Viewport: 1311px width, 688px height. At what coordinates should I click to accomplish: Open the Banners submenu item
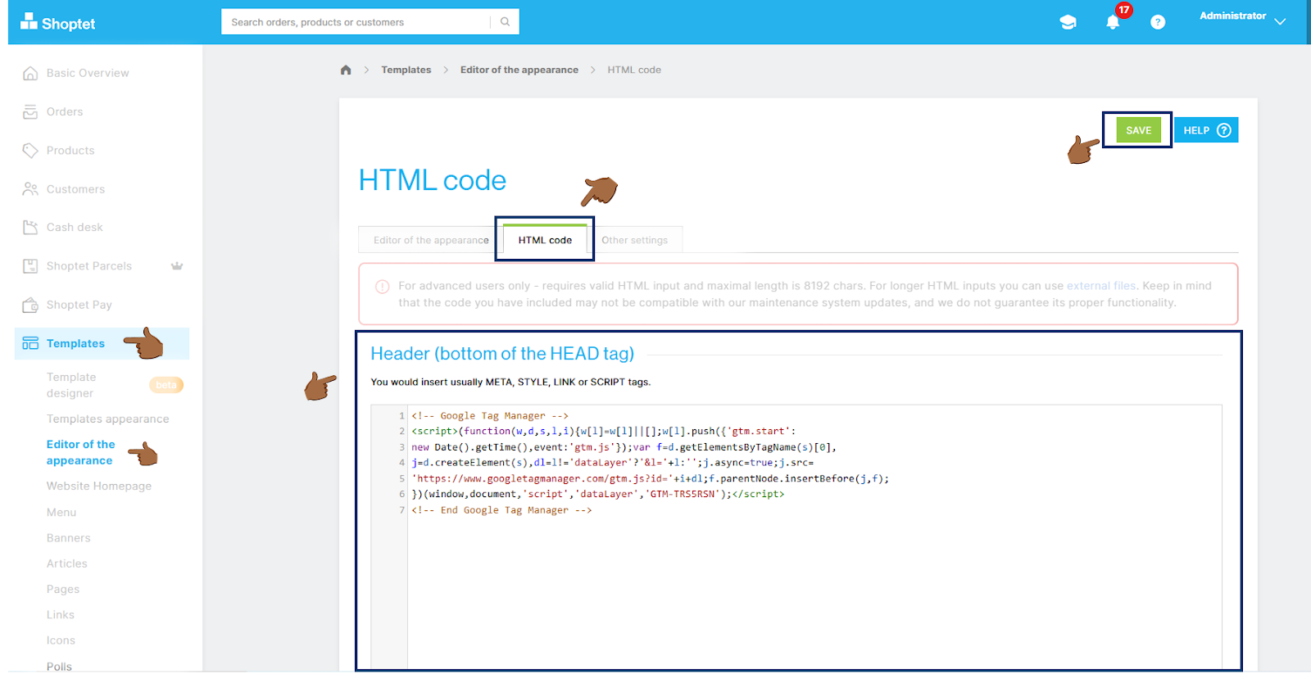(x=69, y=537)
